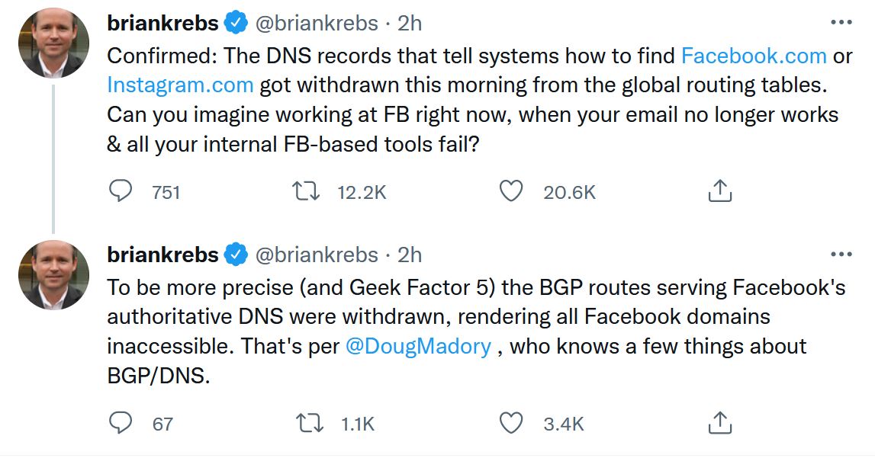This screenshot has width=875, height=458.
Task: Open more options for the second tweet
Action: (x=841, y=255)
